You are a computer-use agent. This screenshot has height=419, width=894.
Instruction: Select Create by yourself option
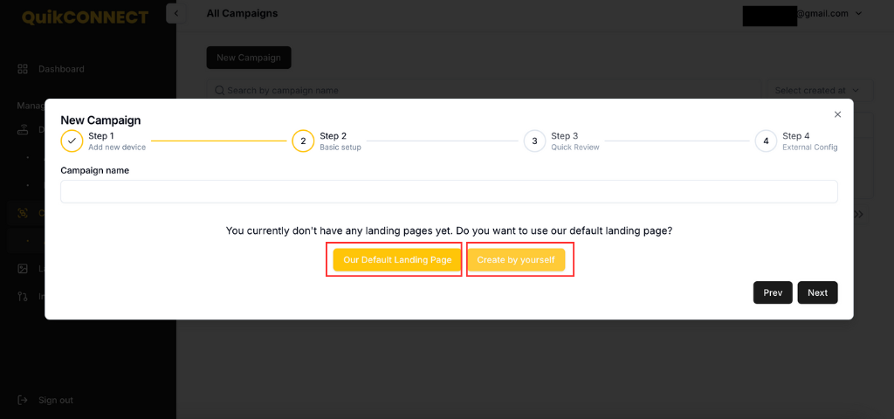pyautogui.click(x=516, y=259)
